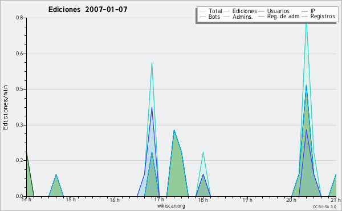The height and width of the screenshot is (211, 342).
Task: Click the 0.5 y-axis value
Action: point(19,89)
